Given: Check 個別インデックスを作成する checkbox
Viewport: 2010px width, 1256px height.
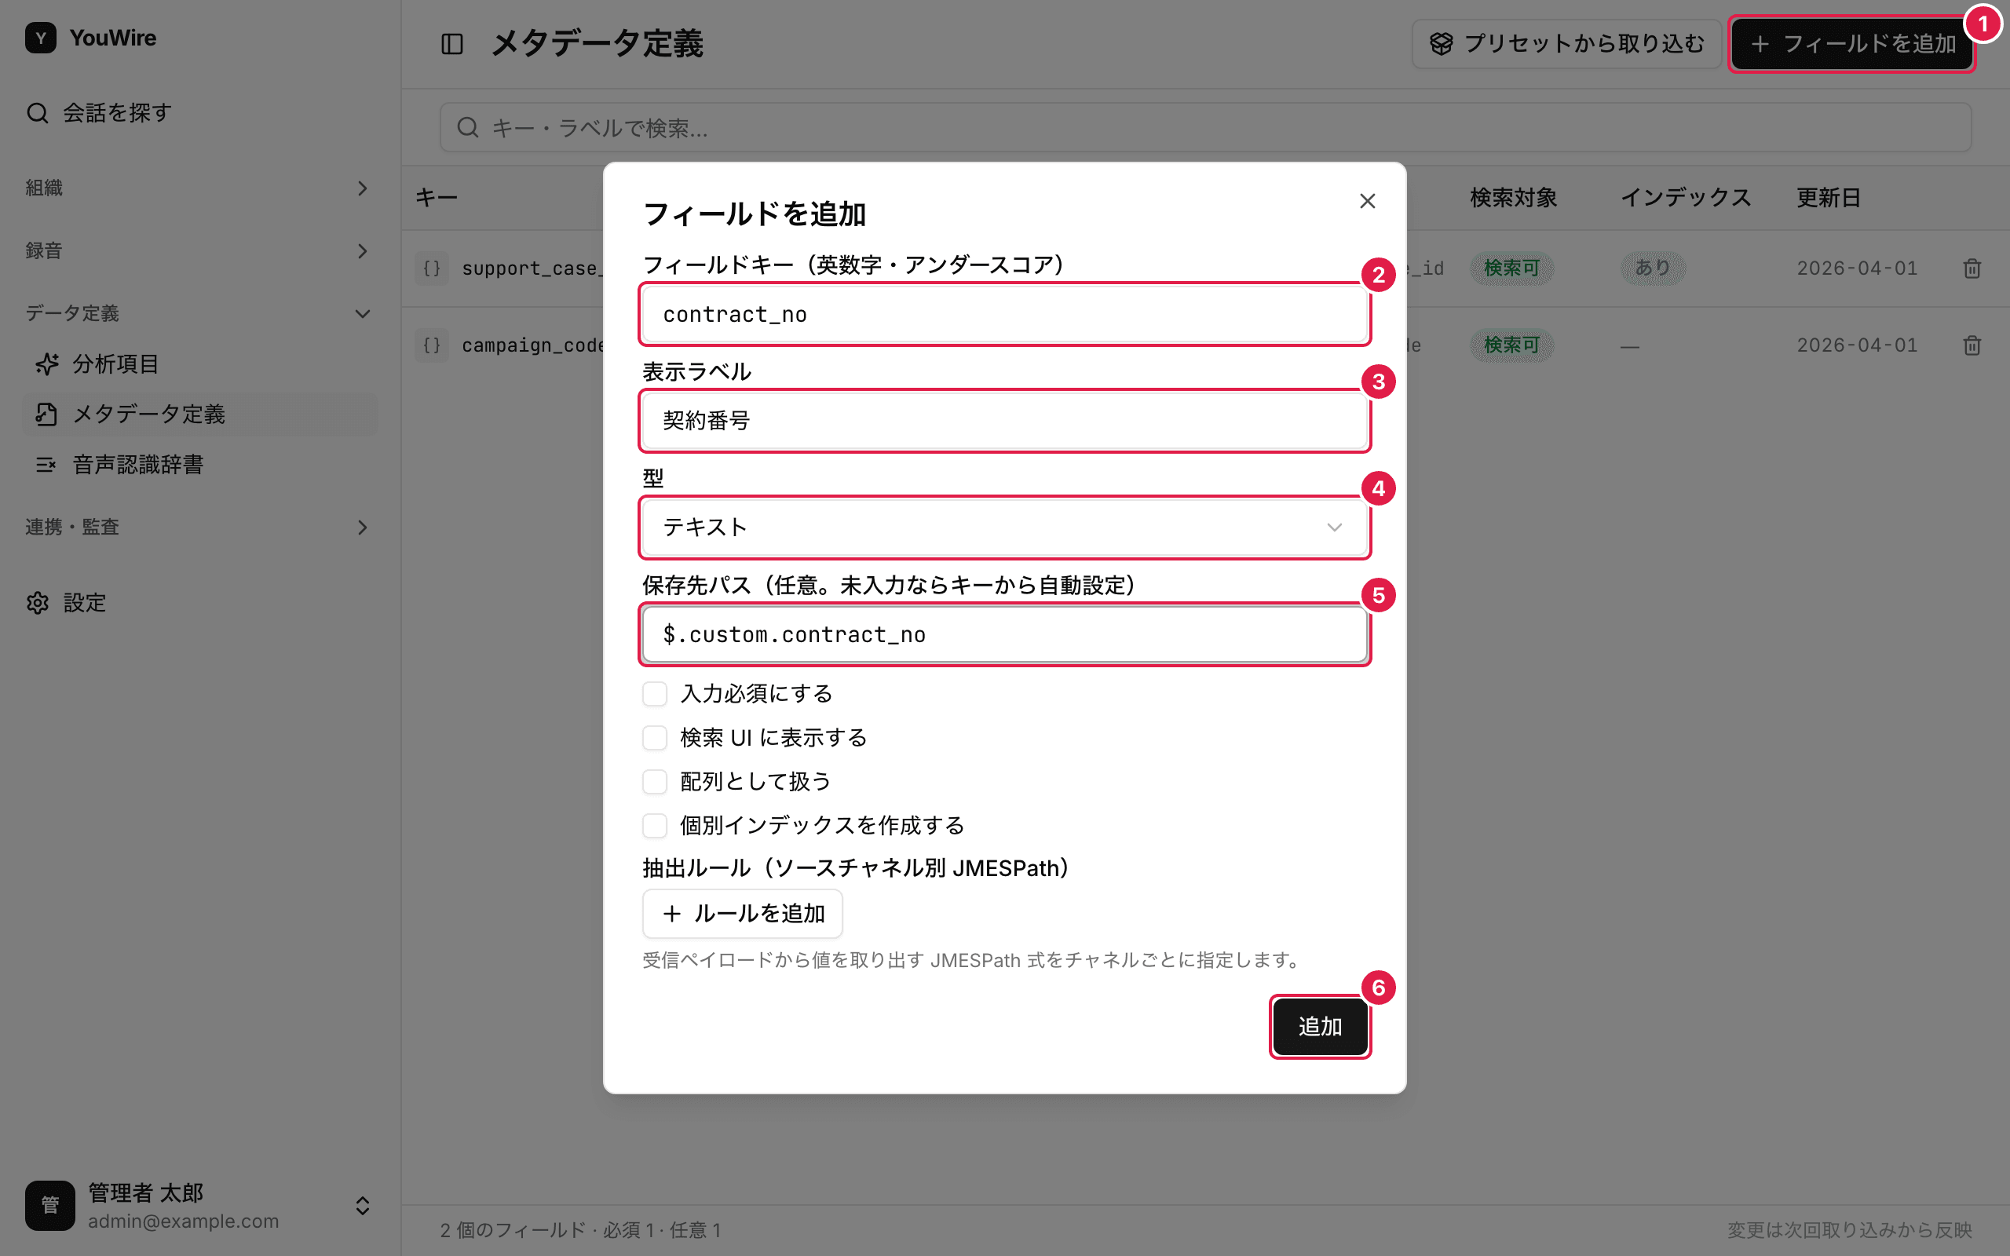Looking at the screenshot, I should [x=655, y=826].
